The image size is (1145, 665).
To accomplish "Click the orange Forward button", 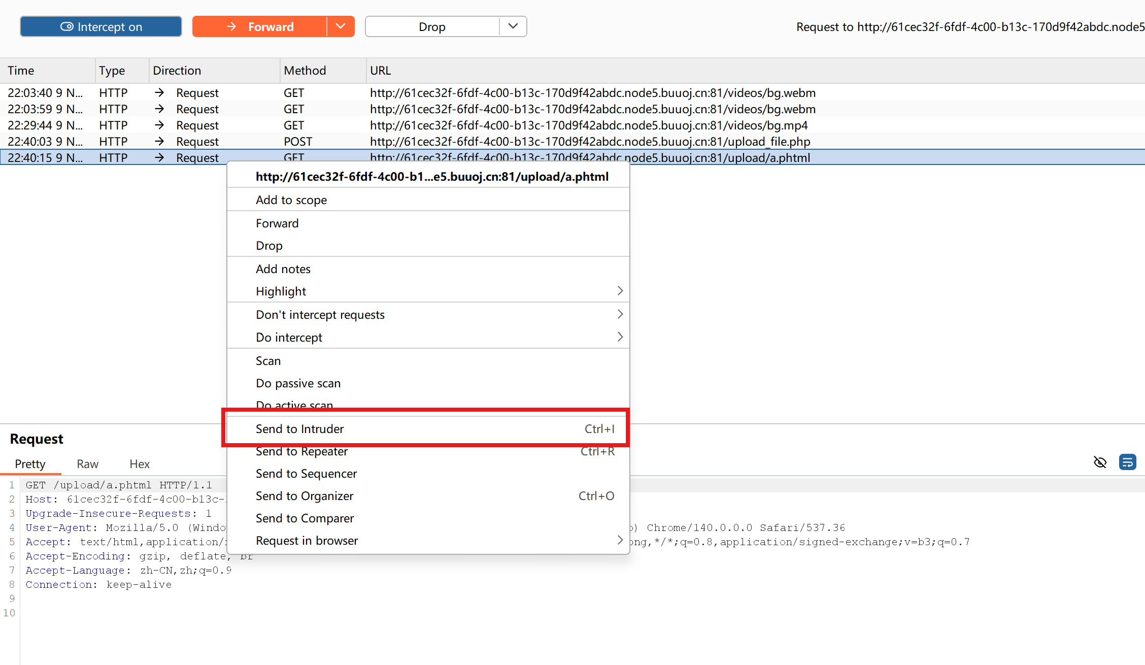I will pos(260,26).
